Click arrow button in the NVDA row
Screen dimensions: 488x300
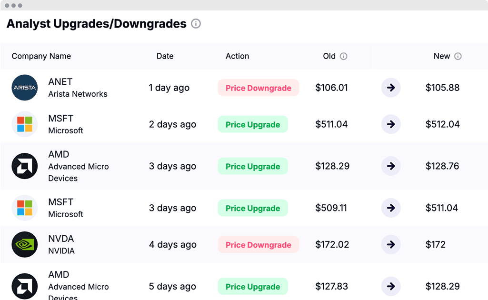(391, 244)
